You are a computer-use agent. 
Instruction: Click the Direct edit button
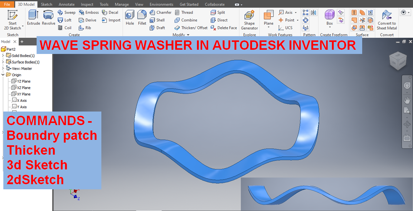219,20
